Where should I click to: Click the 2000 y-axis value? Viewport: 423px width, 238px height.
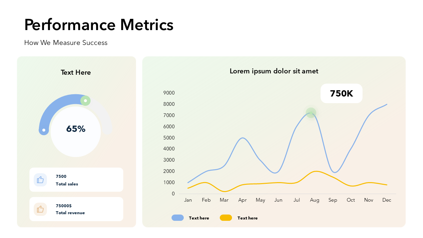[x=169, y=171]
